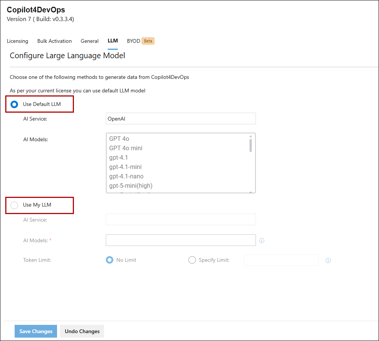The image size is (379, 341).
Task: Switch to the Bulk Activation tab
Action: (54, 41)
